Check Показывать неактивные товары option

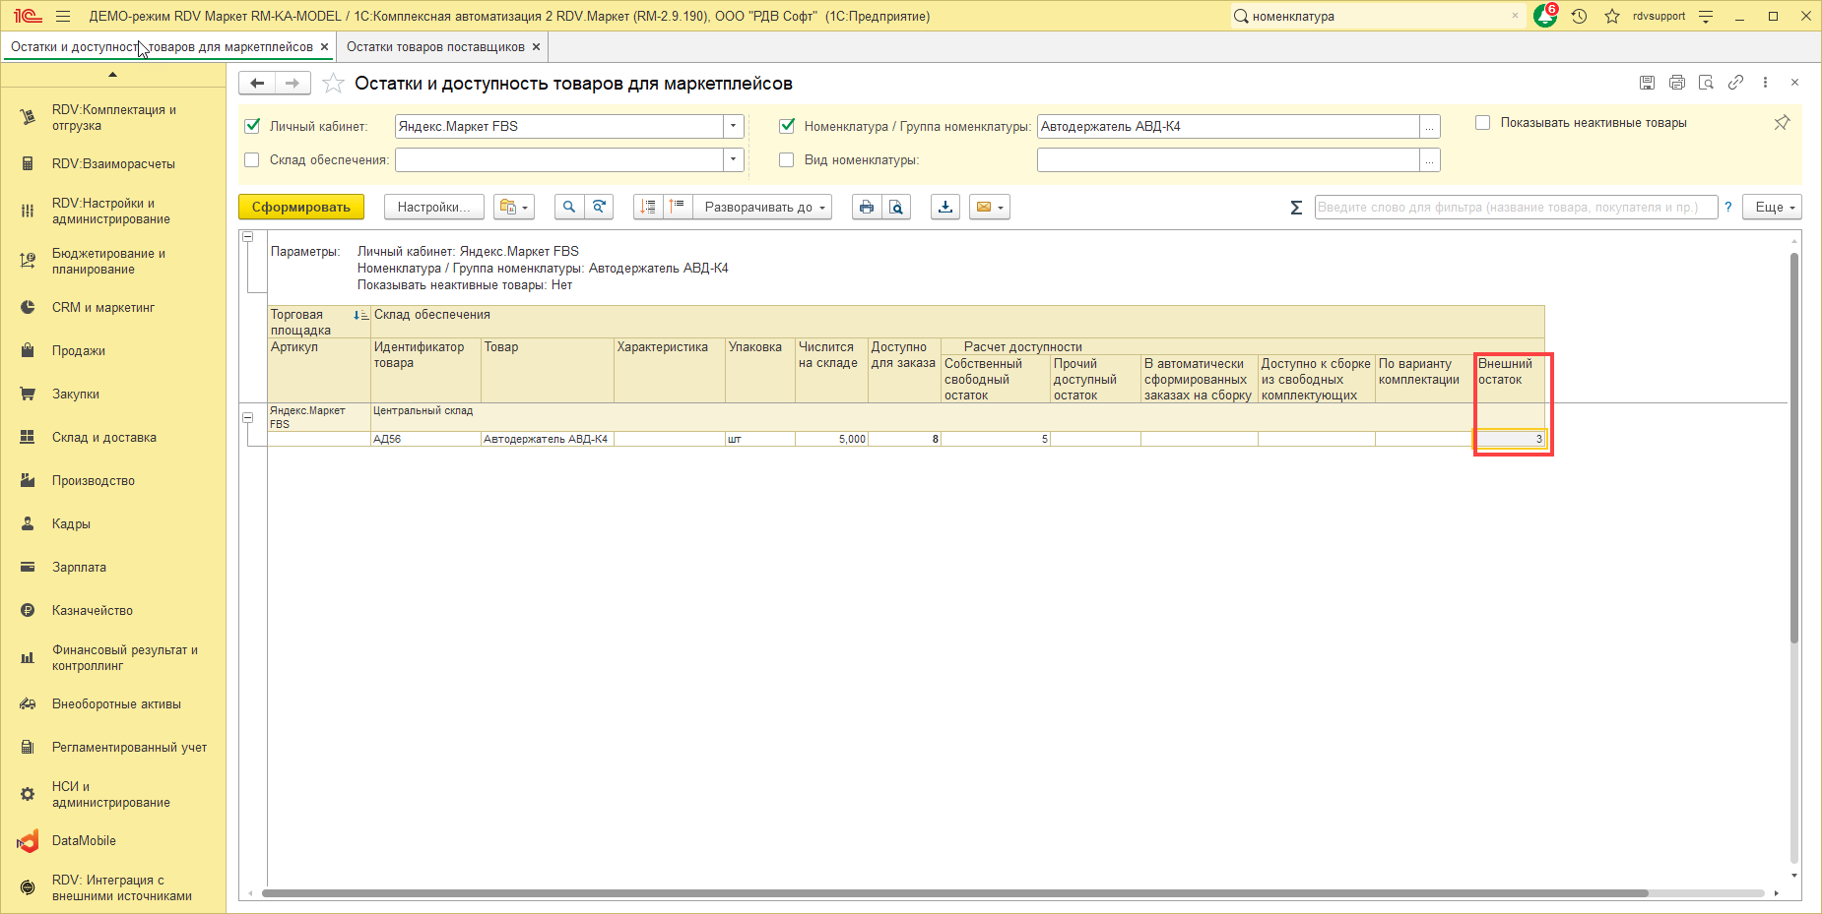coord(1482,123)
